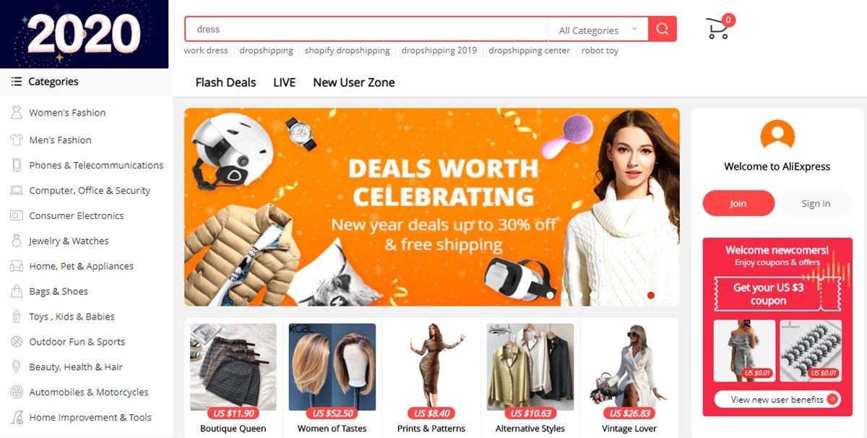
Task: Click the Sign in button
Action: (816, 203)
